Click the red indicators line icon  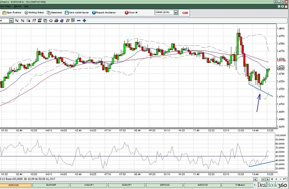click(34, 20)
